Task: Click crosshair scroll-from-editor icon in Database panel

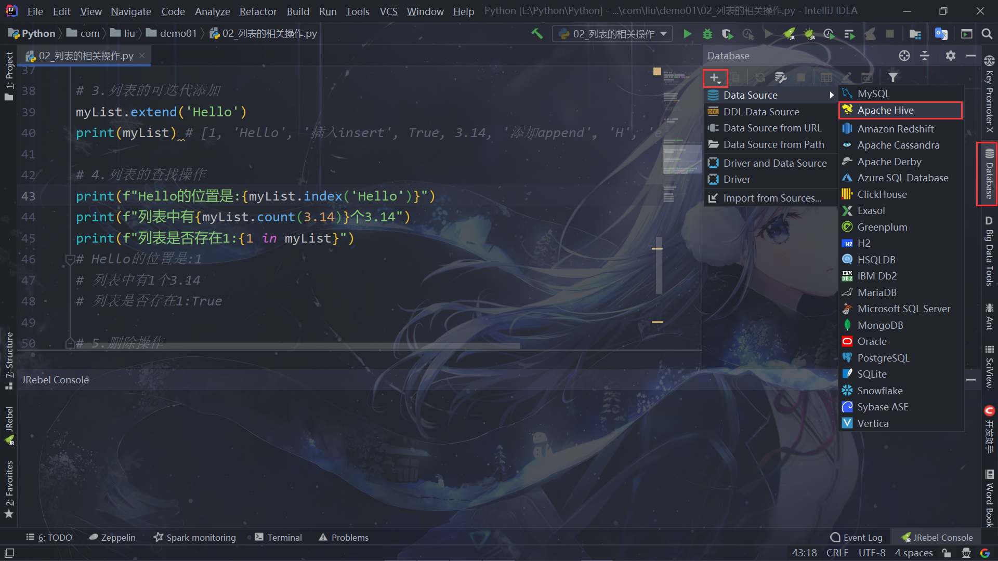Action: tap(904, 56)
